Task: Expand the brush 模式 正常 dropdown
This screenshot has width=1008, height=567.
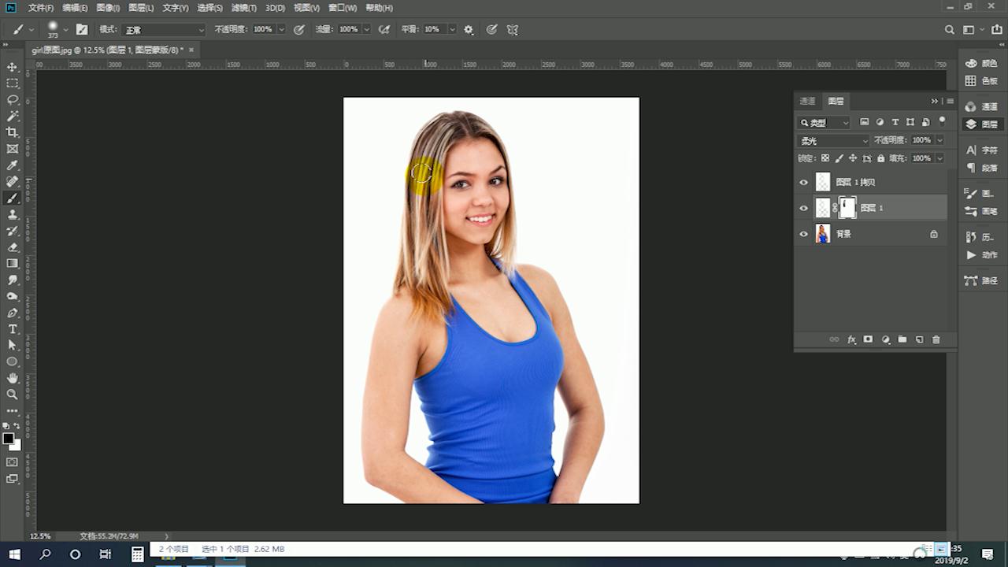Action: [x=163, y=30]
